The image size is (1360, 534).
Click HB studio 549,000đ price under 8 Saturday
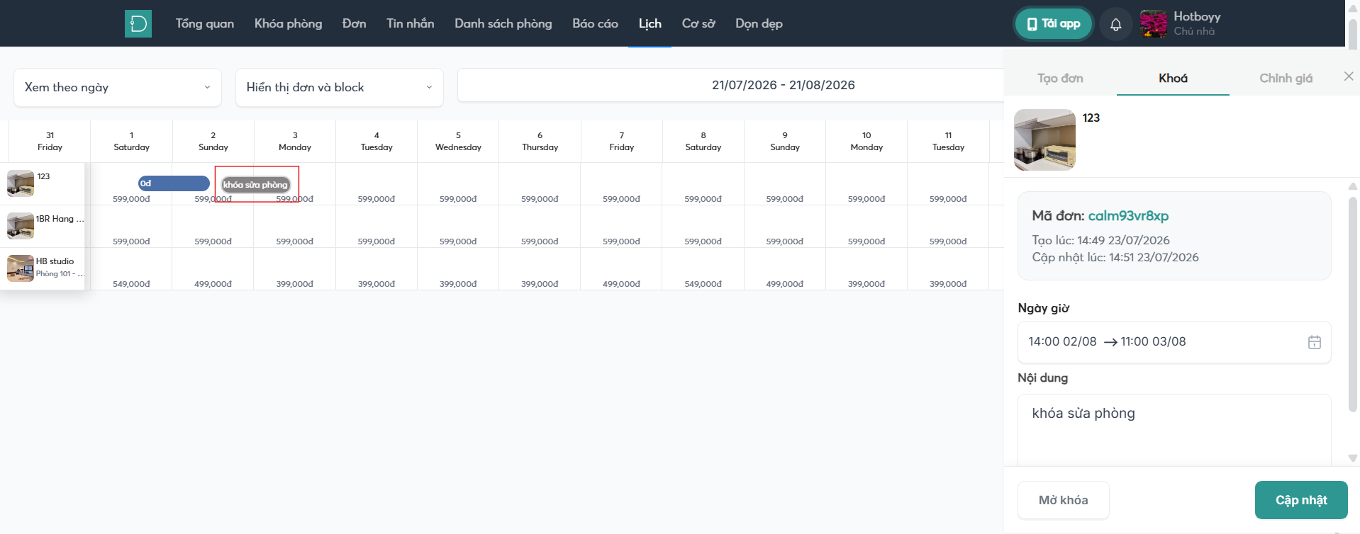click(x=703, y=284)
